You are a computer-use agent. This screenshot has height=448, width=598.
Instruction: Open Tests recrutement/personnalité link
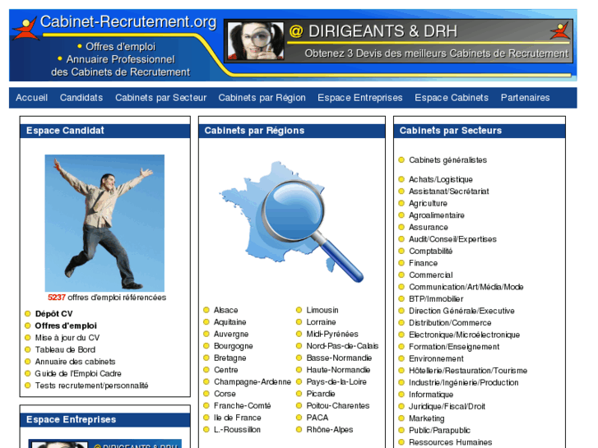coord(91,386)
